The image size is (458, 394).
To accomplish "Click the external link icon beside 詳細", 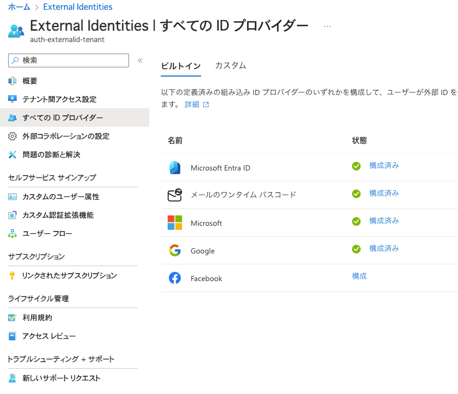I will click(x=206, y=105).
